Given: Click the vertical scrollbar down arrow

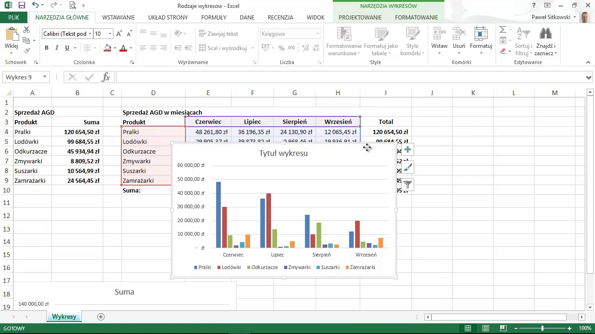Looking at the screenshot, I should pos(590,307).
